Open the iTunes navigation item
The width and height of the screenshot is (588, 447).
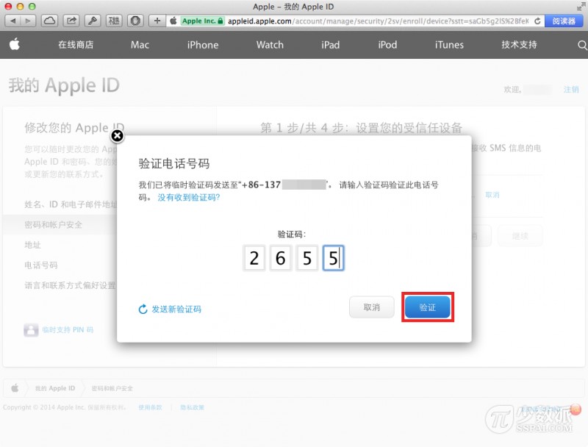coord(449,45)
